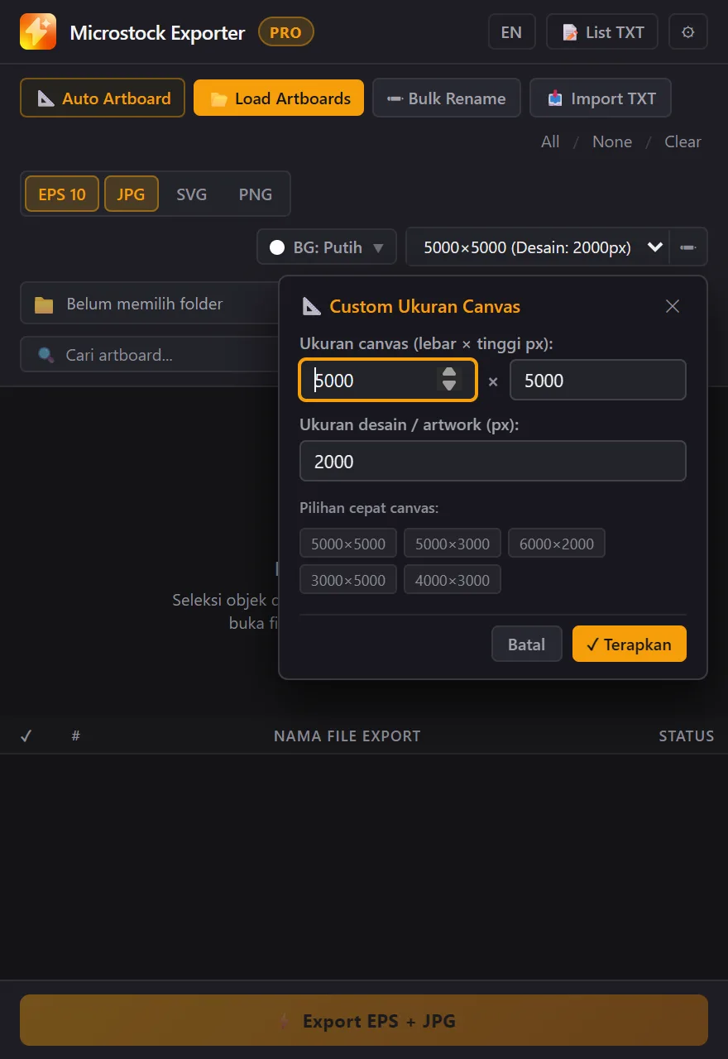
Task: Click the artwork size field showing 2000
Action: click(493, 461)
